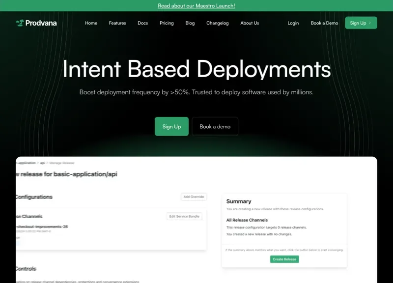Click Book a Demo in the header
Image resolution: width=393 pixels, height=283 pixels.
point(324,23)
